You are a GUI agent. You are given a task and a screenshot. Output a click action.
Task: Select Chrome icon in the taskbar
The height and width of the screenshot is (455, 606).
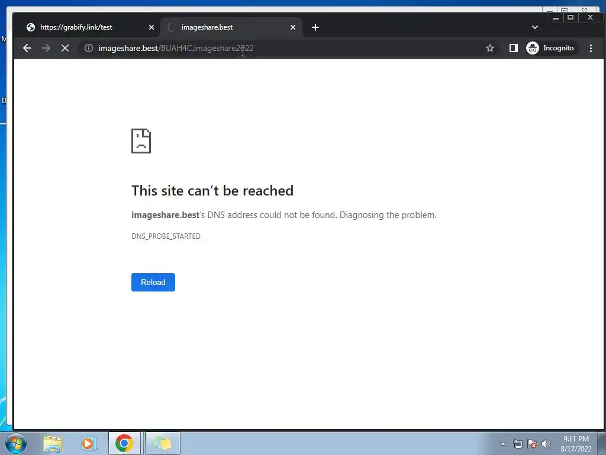coord(124,443)
